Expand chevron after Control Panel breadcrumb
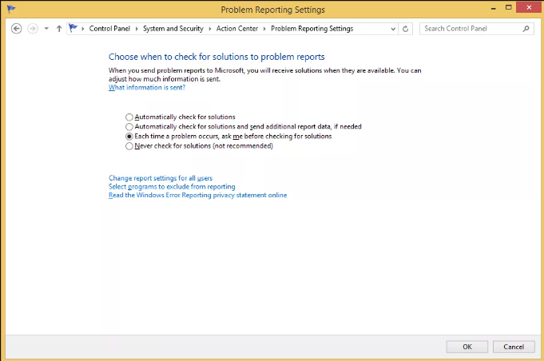 pyautogui.click(x=137, y=29)
